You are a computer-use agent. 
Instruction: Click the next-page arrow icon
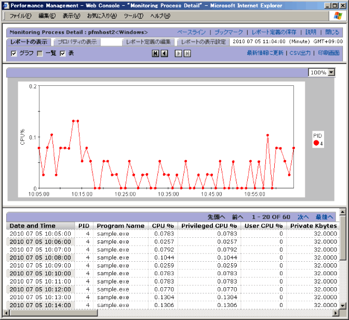[178, 53]
